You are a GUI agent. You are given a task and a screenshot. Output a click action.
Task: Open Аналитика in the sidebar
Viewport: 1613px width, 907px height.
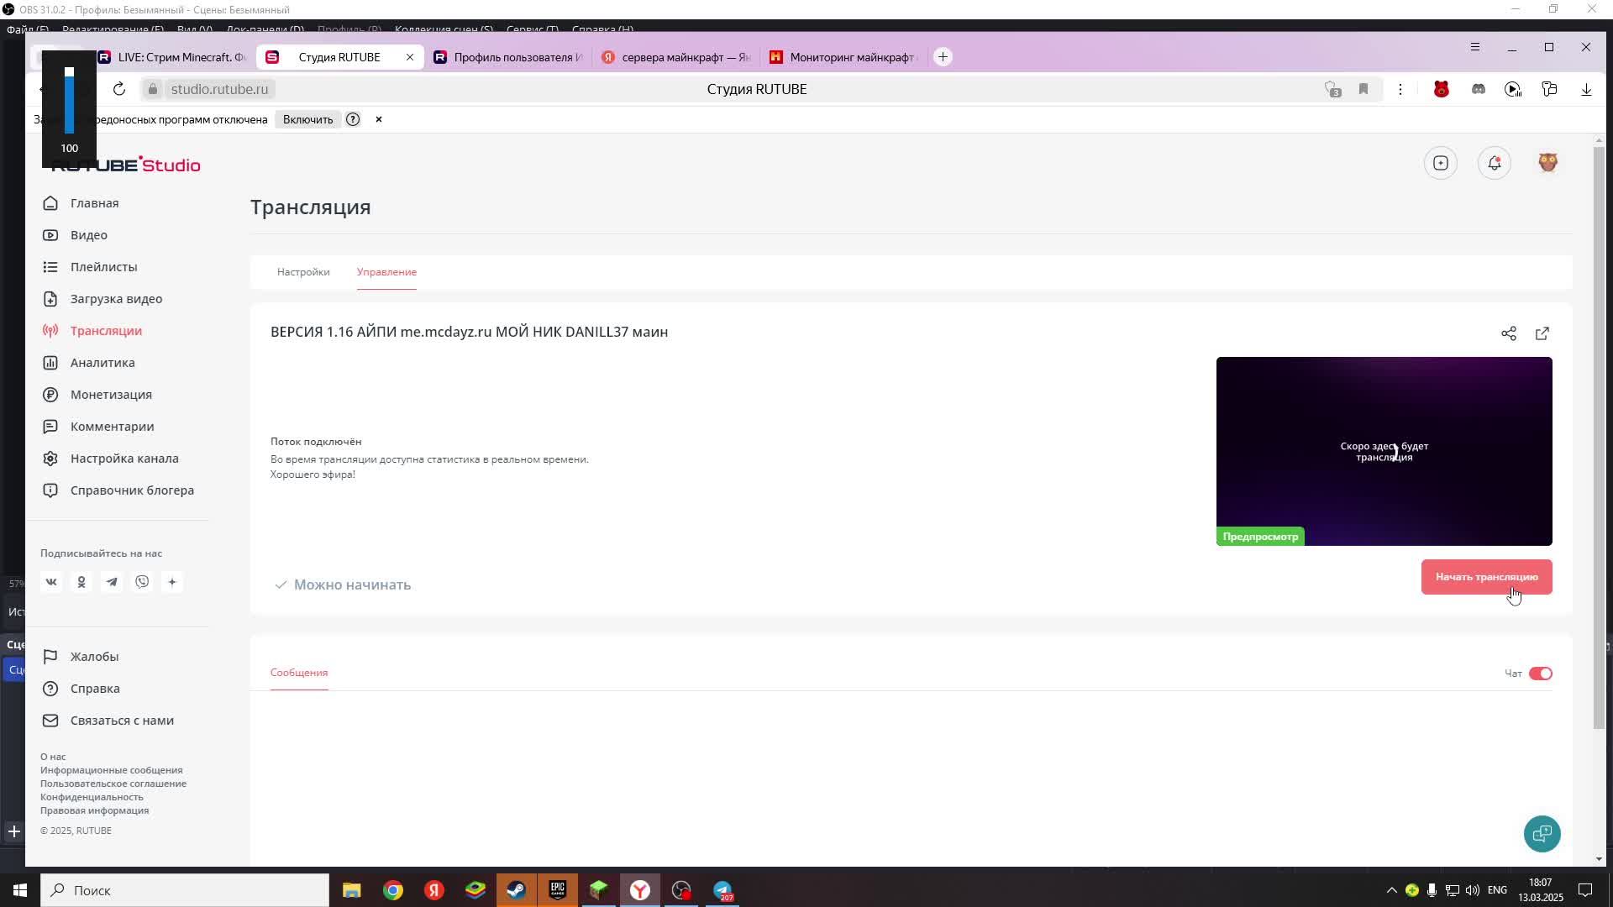click(102, 363)
